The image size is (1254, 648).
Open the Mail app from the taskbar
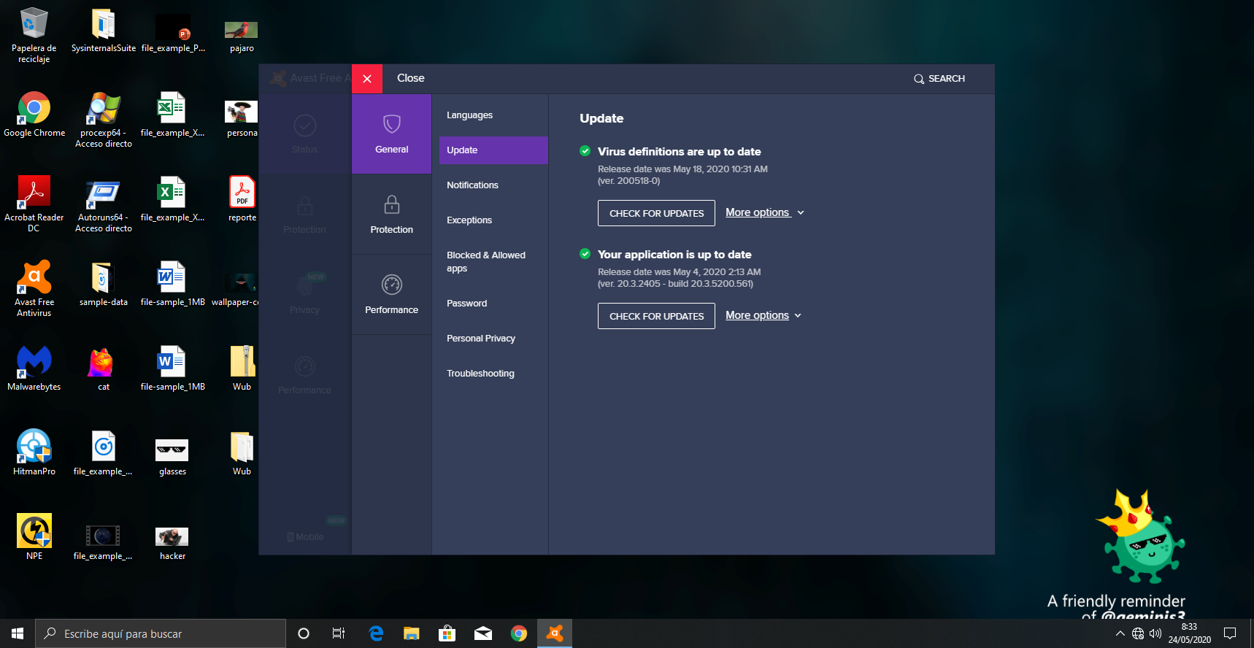pyautogui.click(x=483, y=633)
